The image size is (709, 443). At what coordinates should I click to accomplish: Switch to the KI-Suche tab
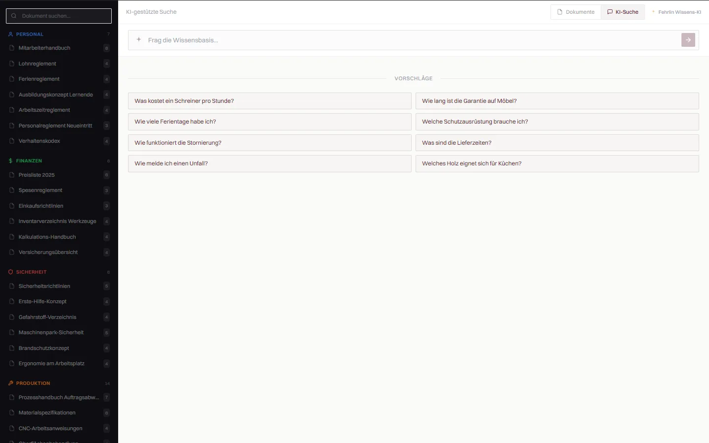(623, 12)
